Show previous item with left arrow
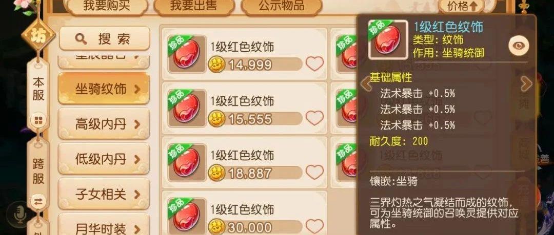This screenshot has height=235, width=554. pos(366,84)
